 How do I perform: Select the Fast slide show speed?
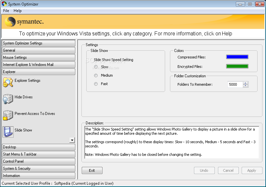tap(96, 84)
